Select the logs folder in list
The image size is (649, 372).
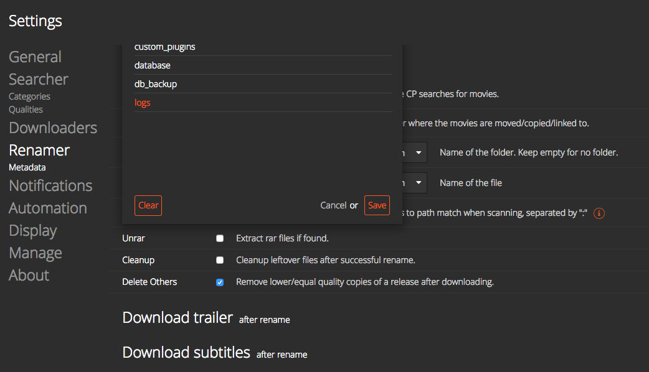[x=143, y=103]
